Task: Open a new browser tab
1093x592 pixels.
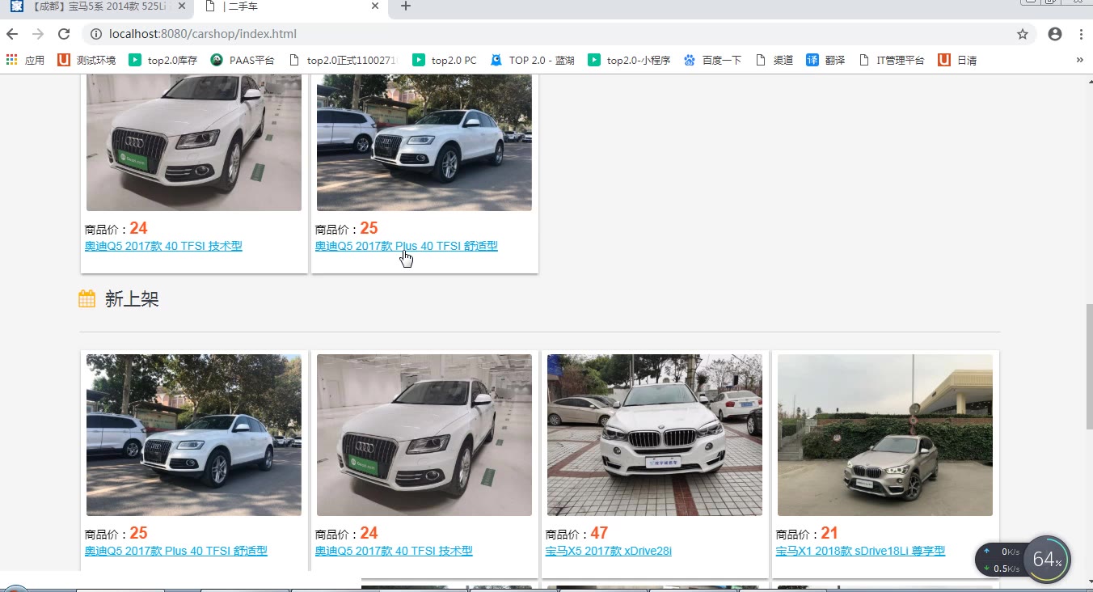Action: (x=406, y=6)
